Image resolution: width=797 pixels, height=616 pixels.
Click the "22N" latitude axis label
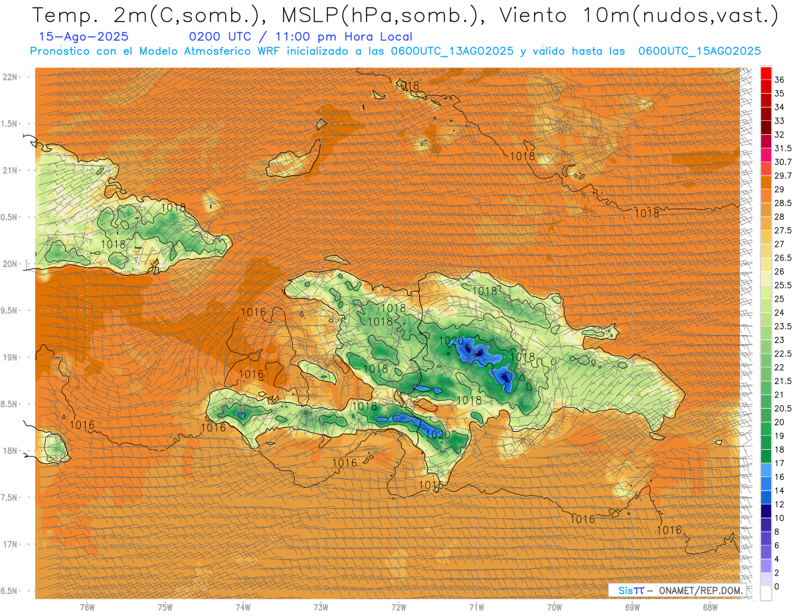coord(10,77)
